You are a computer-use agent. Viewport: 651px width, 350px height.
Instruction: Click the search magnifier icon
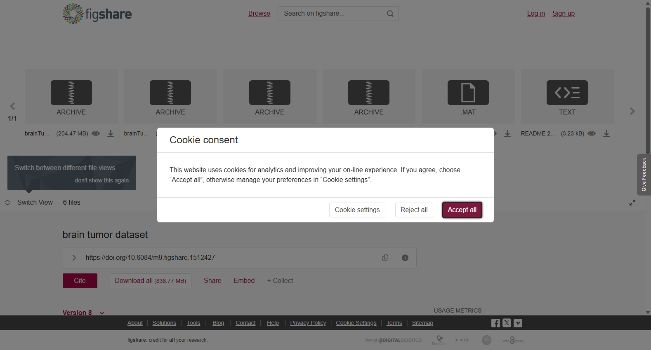[x=390, y=14]
